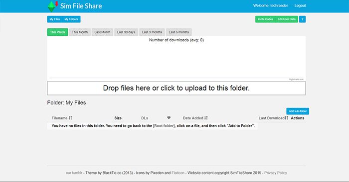
Task: Open Invite Codes page
Action: (265, 19)
